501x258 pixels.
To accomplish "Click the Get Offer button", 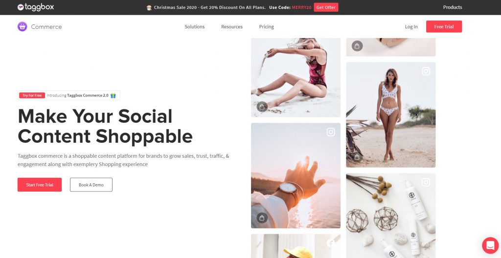I will tap(326, 7).
